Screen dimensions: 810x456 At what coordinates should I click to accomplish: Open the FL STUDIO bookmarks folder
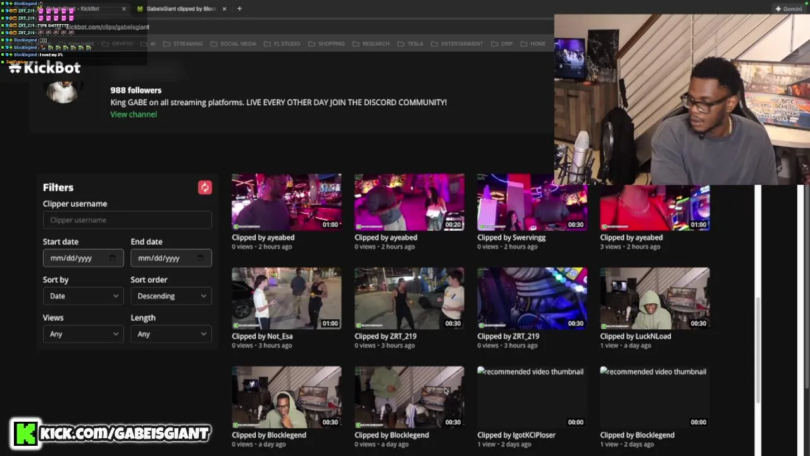pos(282,44)
